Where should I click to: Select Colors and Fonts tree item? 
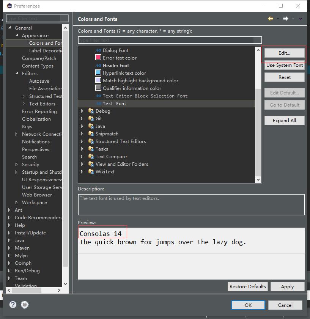pyautogui.click(x=46, y=43)
